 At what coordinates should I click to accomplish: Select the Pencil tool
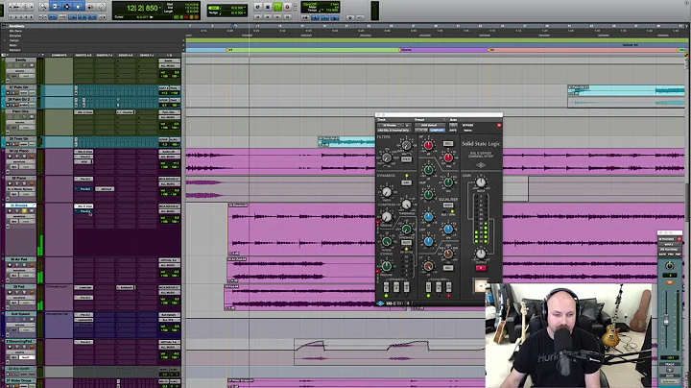coord(101,7)
